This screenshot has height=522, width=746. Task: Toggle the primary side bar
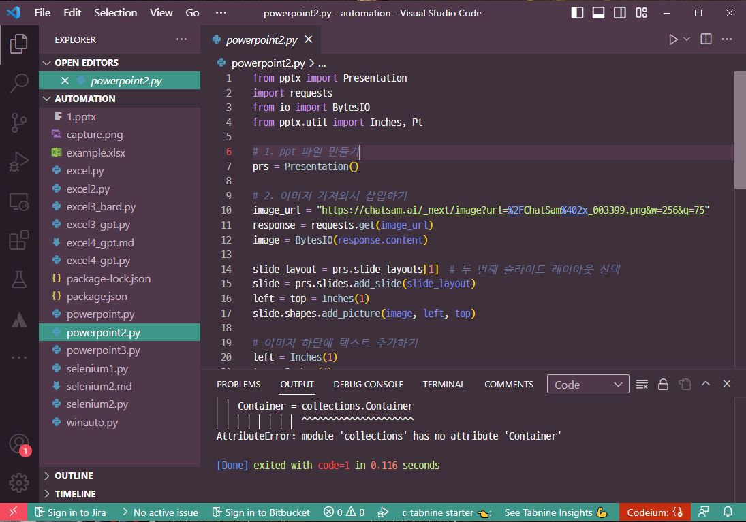coord(577,13)
